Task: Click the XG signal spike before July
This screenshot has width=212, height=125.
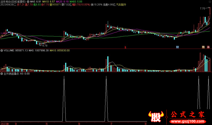Action: [x=106, y=99]
